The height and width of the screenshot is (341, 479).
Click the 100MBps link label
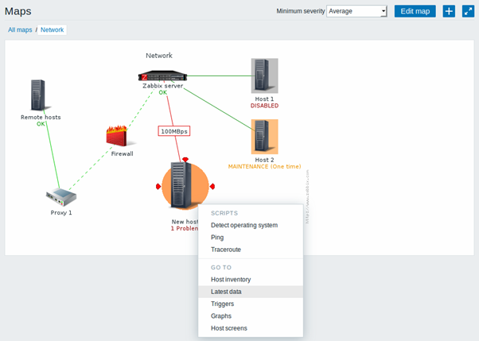[x=174, y=131]
